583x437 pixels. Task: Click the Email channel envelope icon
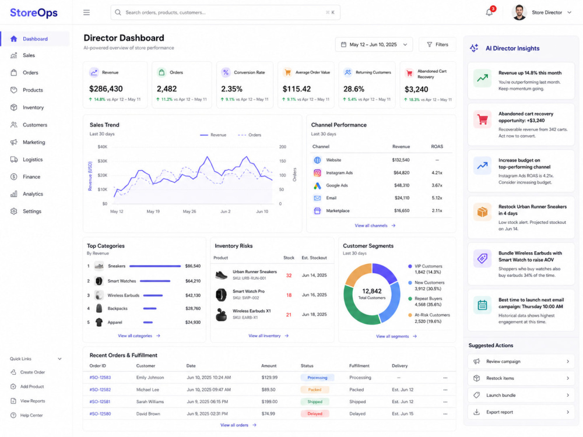pos(317,198)
